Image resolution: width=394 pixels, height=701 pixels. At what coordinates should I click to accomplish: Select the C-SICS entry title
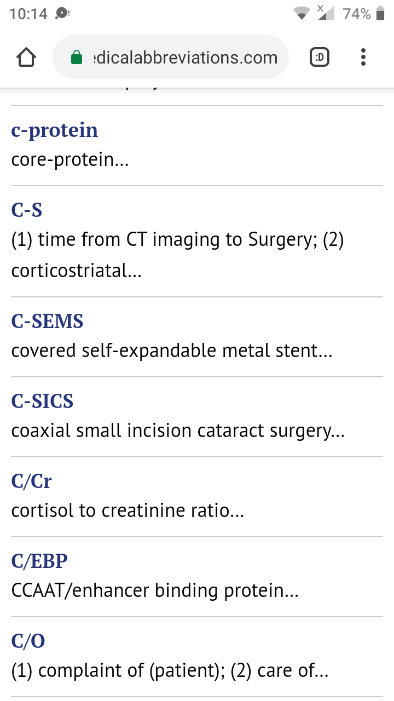click(43, 401)
